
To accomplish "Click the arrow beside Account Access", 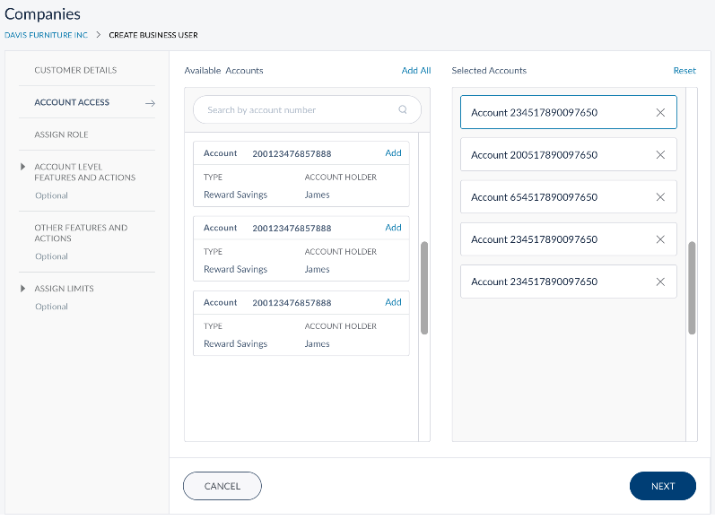I will (150, 103).
